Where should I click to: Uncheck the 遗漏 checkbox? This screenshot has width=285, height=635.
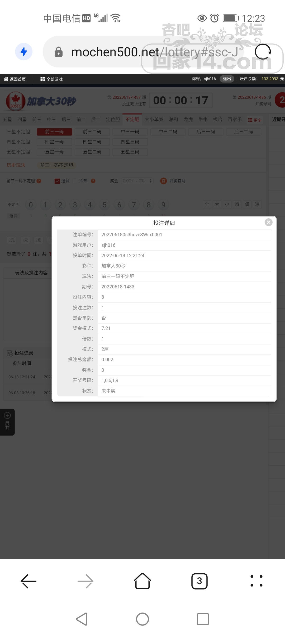(57, 181)
